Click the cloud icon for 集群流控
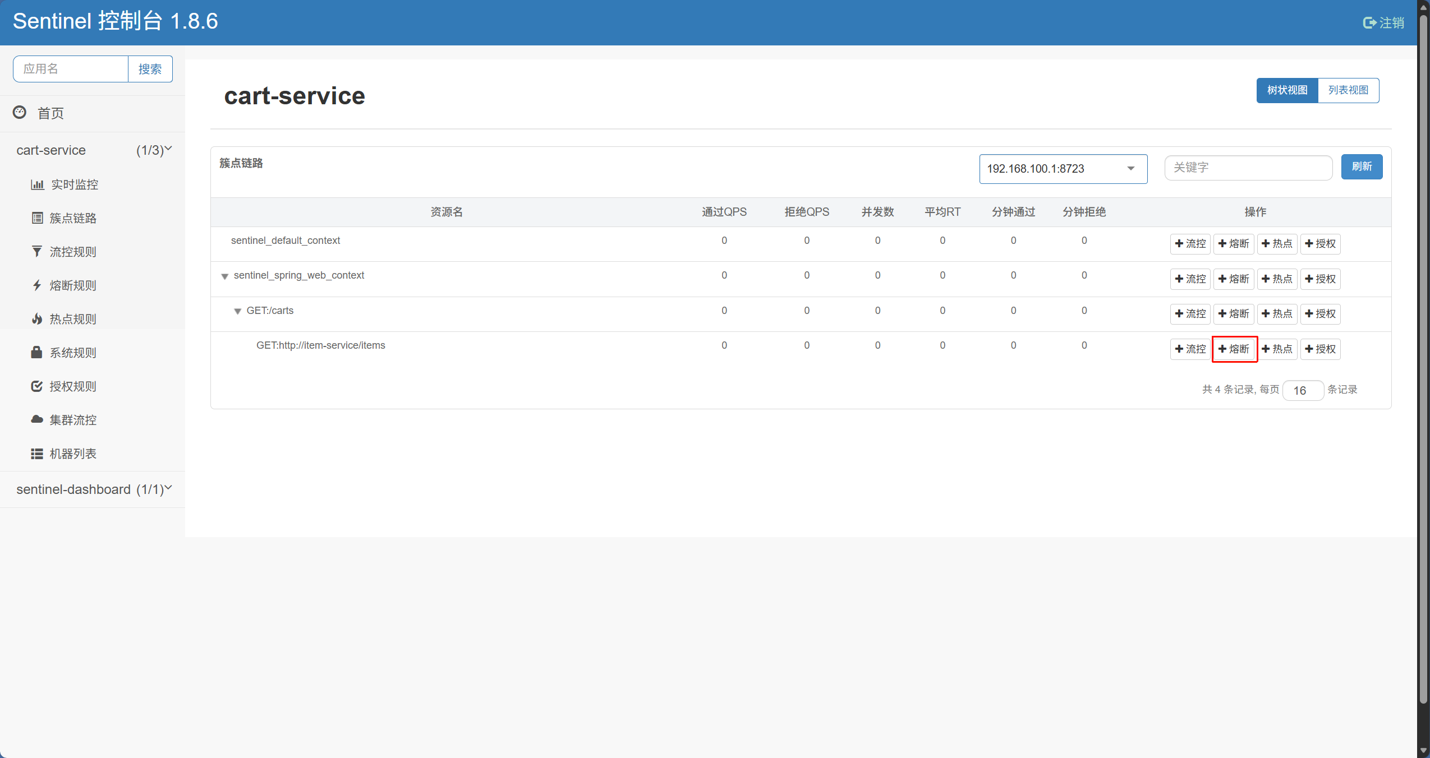Viewport: 1430px width, 758px height. pyautogui.click(x=37, y=420)
